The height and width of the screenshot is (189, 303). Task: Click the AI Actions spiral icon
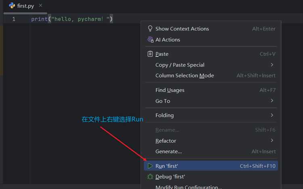coord(150,40)
